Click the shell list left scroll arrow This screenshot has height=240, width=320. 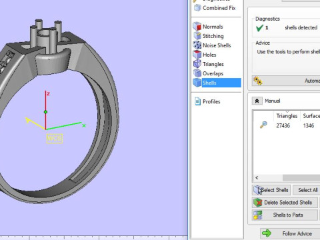click(x=257, y=177)
